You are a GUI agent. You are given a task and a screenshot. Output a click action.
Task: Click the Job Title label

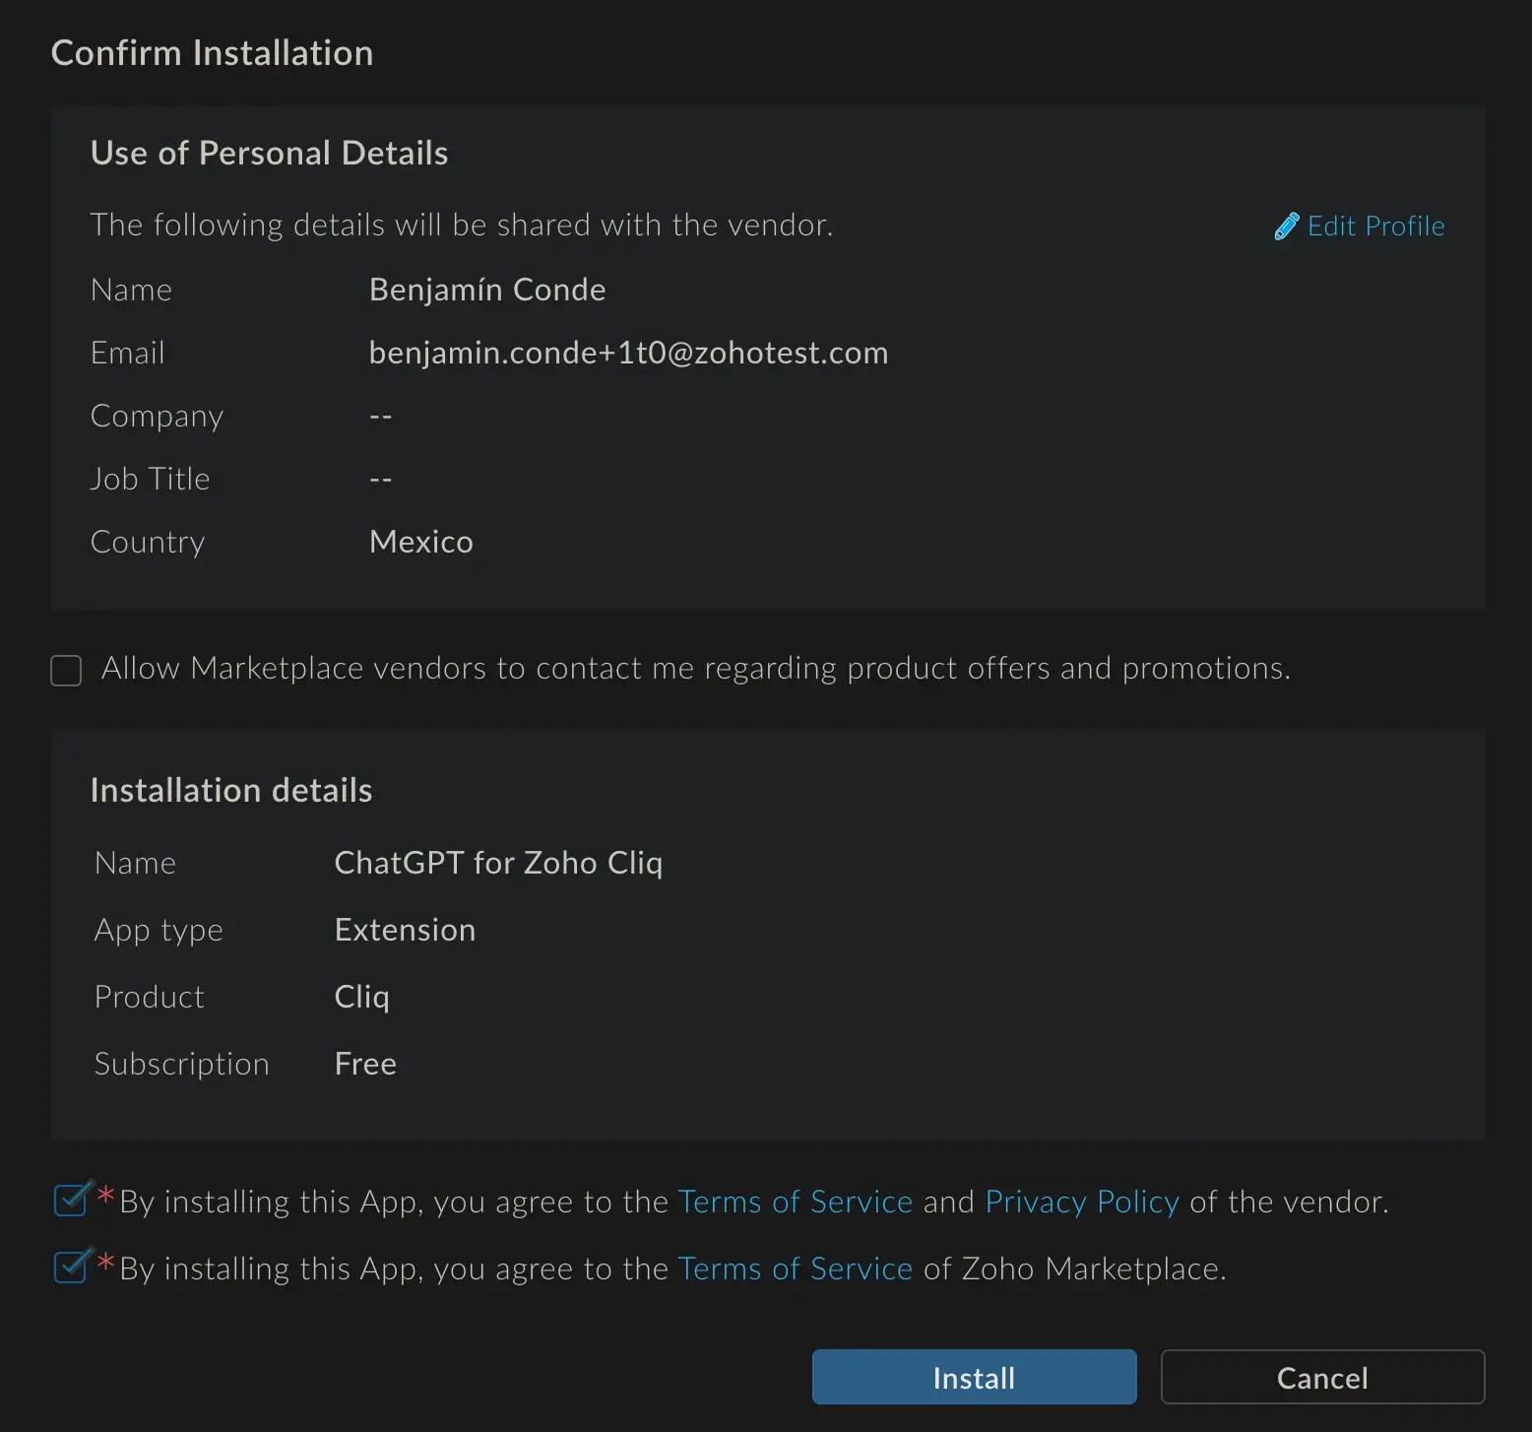(x=151, y=479)
